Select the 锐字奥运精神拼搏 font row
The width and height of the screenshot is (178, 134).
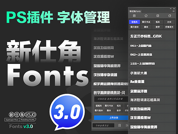click(110, 84)
